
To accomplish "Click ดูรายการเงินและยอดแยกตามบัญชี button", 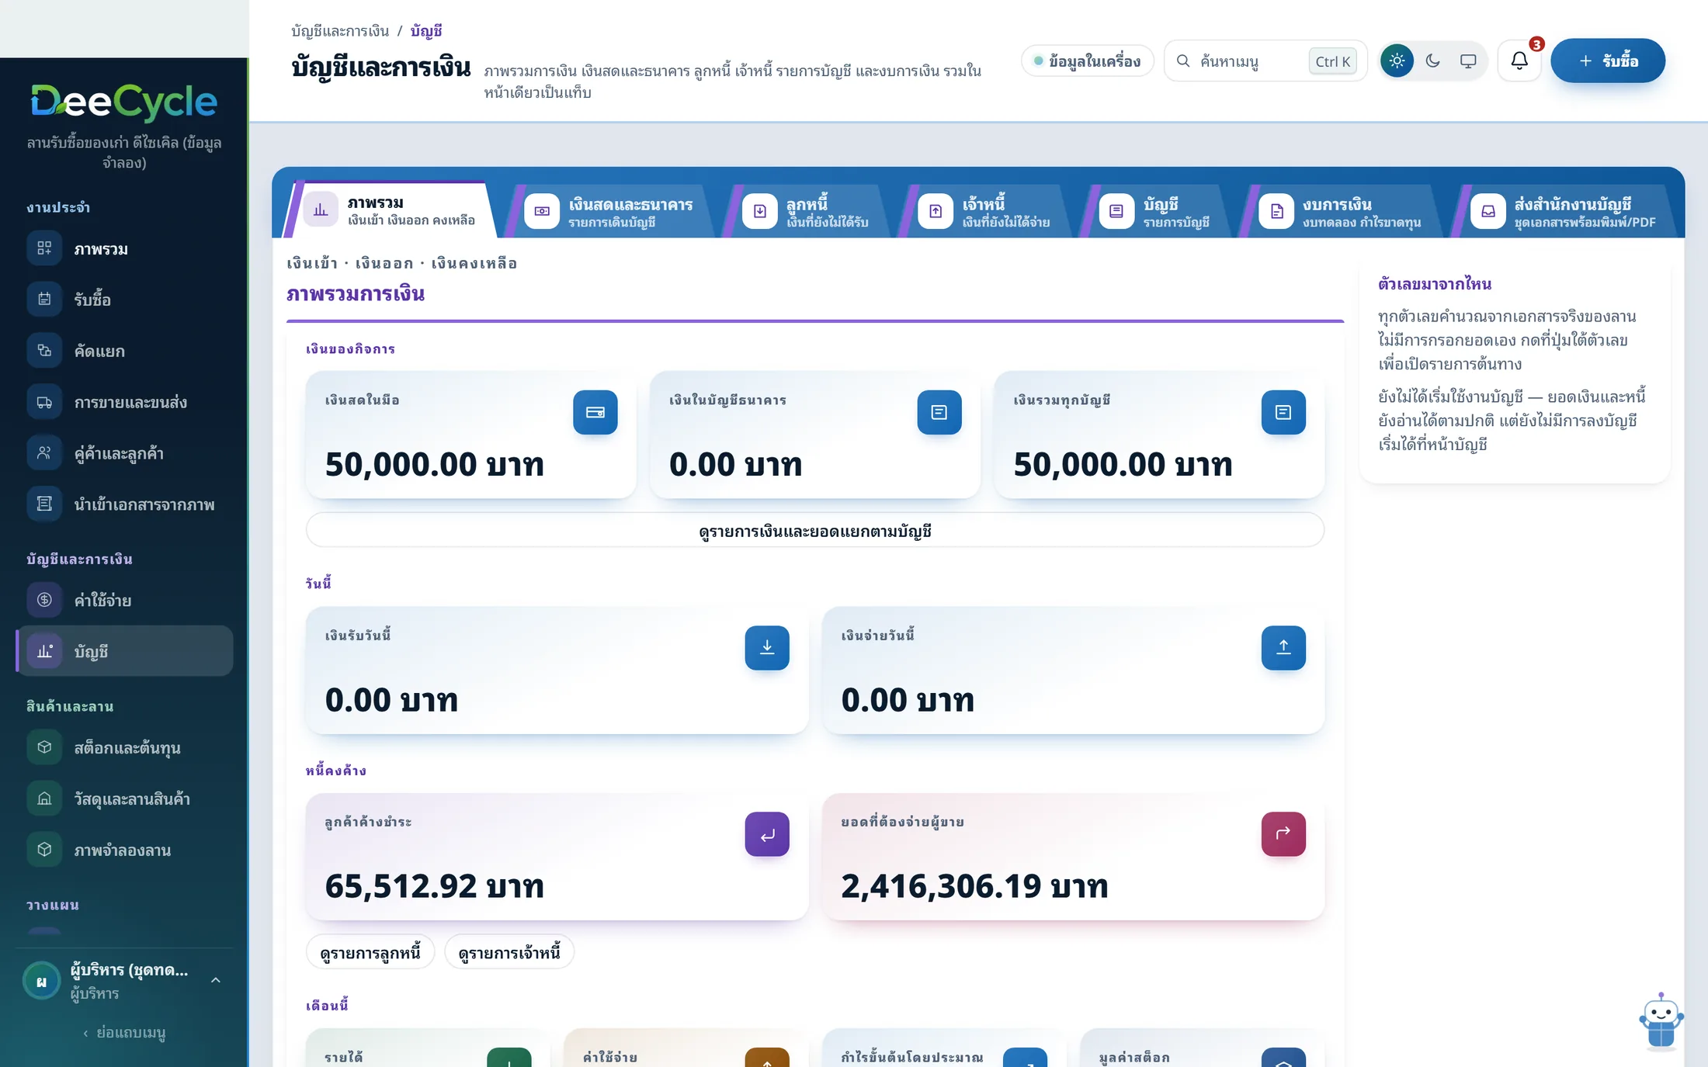I will (x=815, y=531).
